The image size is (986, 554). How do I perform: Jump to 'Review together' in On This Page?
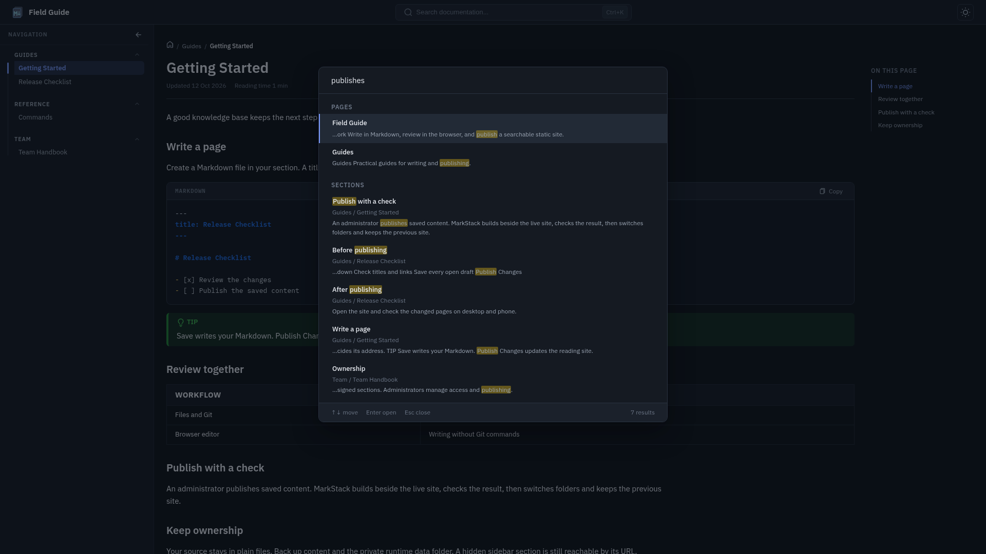coord(900,99)
